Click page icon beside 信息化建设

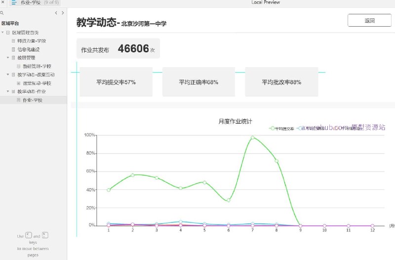tap(13, 49)
